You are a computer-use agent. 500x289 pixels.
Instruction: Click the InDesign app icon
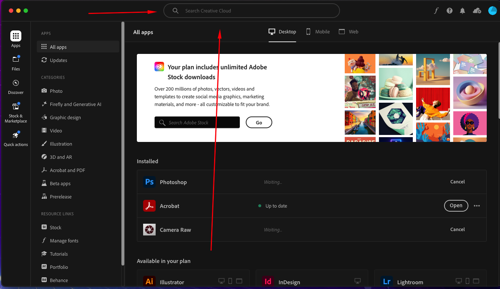tap(268, 282)
